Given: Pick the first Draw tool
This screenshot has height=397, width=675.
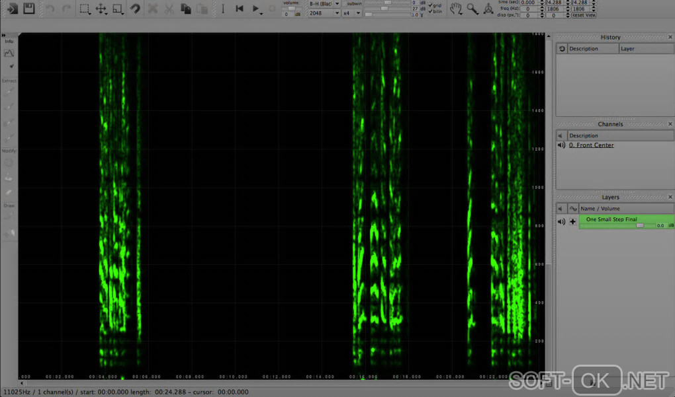Looking at the screenshot, I should (9, 217).
